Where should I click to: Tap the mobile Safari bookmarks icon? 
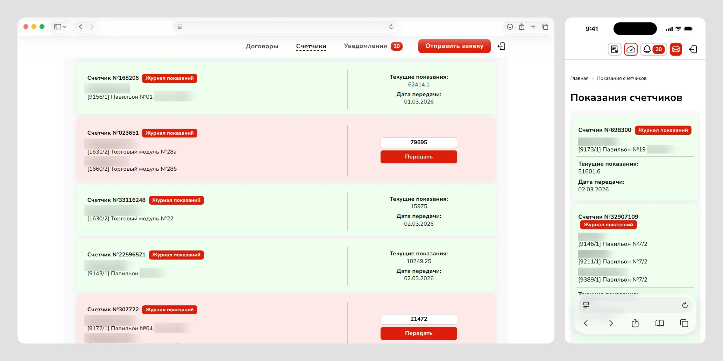coord(659,323)
